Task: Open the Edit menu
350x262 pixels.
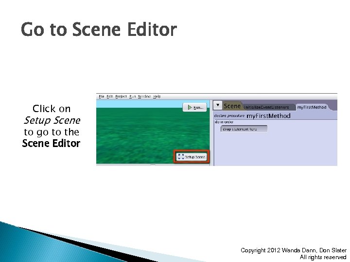Action: pos(109,97)
